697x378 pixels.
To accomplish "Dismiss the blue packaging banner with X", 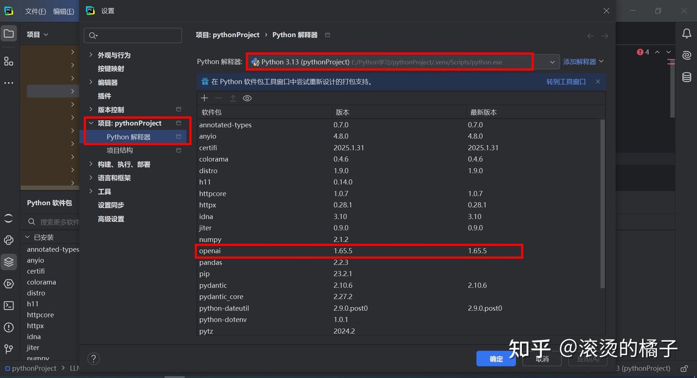I will (x=598, y=82).
